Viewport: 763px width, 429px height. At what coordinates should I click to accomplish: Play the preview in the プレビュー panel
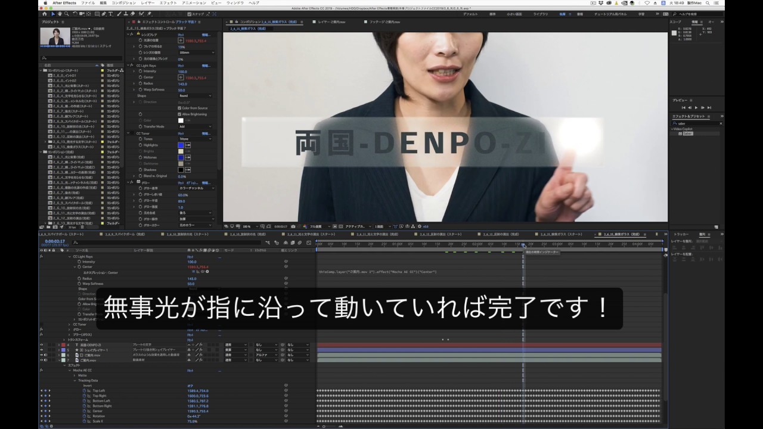696,108
